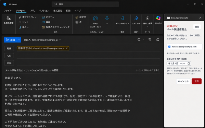Expand the 添付ファイル dropdown arrow

click(x=36, y=17)
